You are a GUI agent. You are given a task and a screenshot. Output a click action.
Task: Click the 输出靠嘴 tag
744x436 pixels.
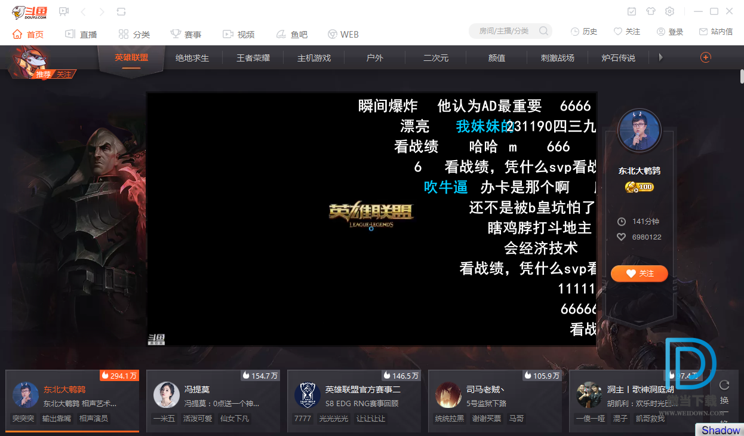(57, 419)
